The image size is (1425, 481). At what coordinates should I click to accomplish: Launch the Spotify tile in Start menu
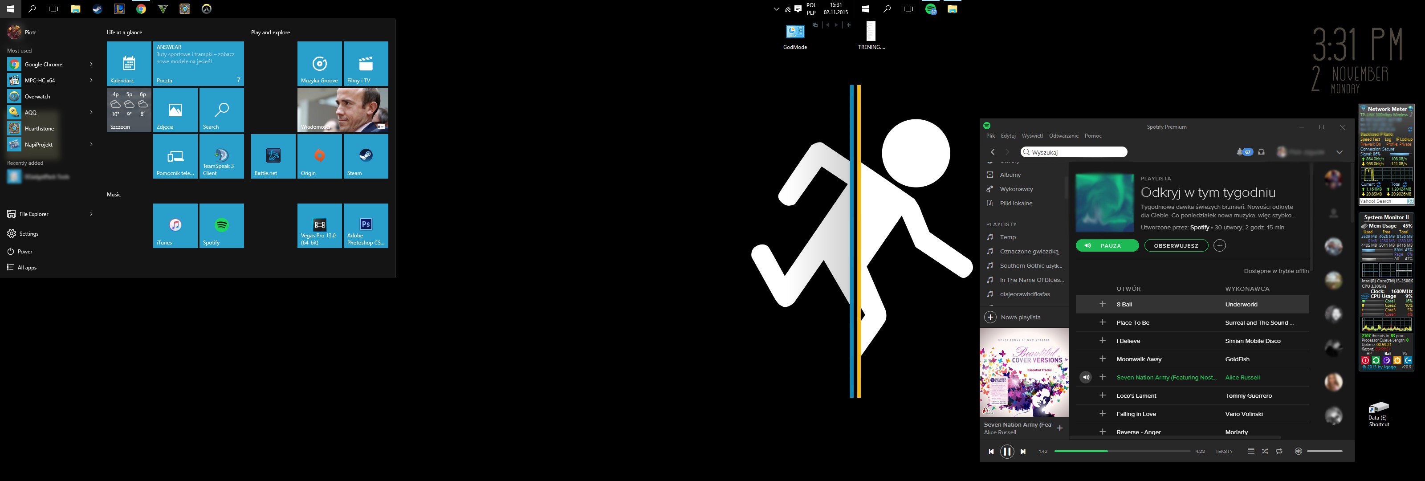click(x=221, y=225)
